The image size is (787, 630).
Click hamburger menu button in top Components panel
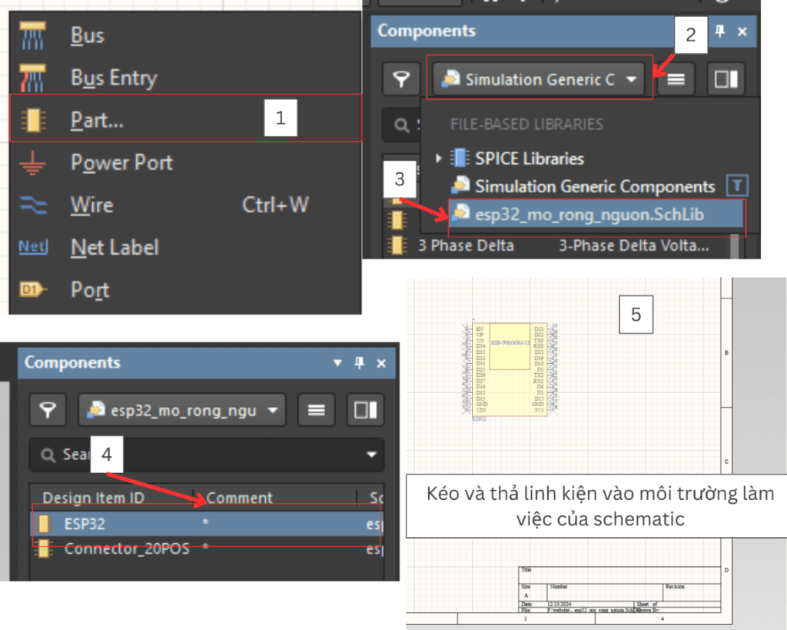[x=676, y=79]
